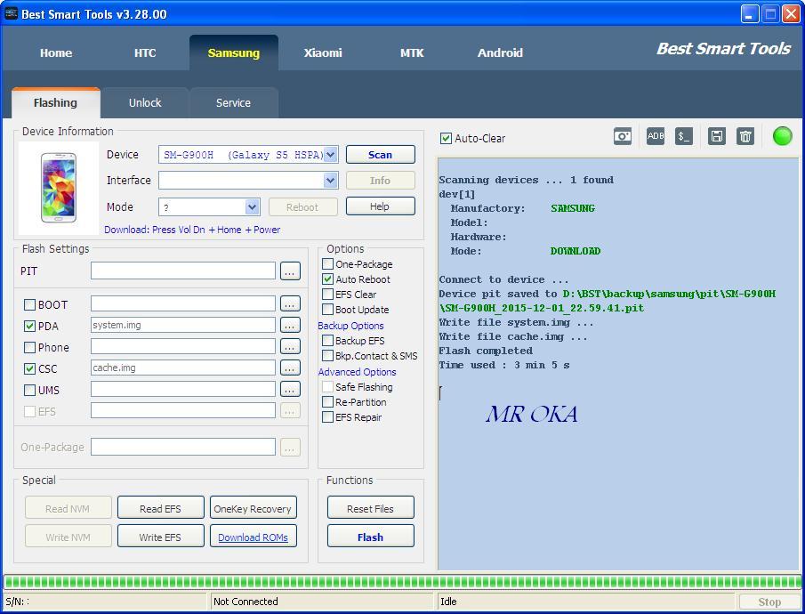Switch to the MTK tab
Screen dimensions: 805x614
[412, 53]
